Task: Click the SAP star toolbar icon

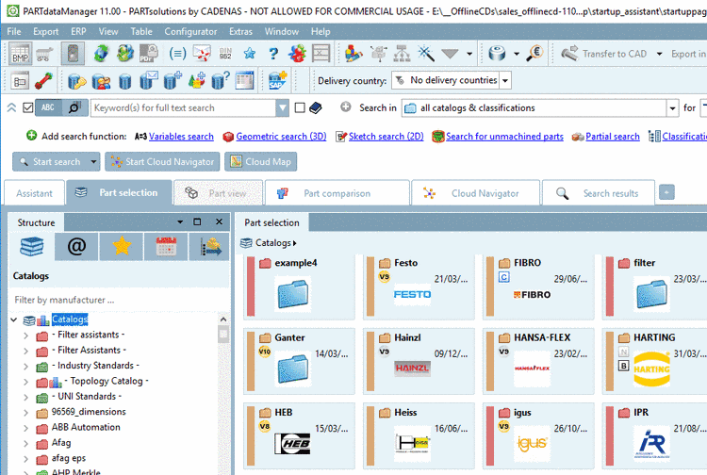Action: [x=277, y=81]
